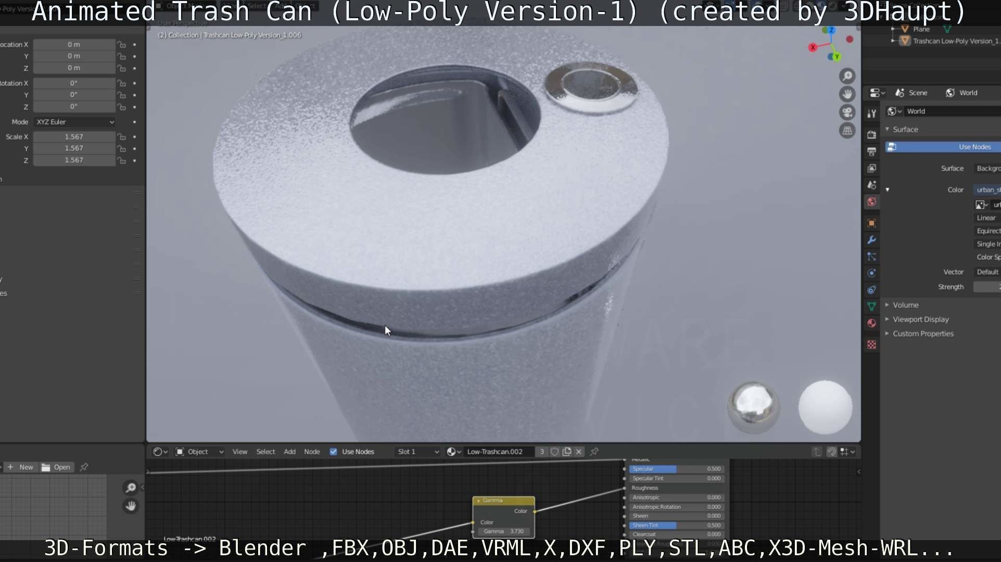Open the World properties tab icon
The height and width of the screenshot is (562, 1001).
coord(871,201)
